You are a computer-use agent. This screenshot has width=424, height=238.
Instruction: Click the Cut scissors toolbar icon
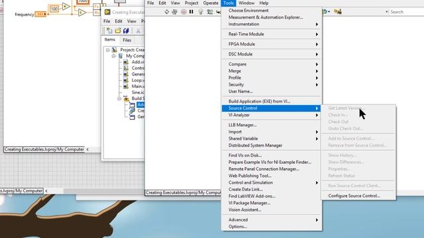tap(138, 31)
